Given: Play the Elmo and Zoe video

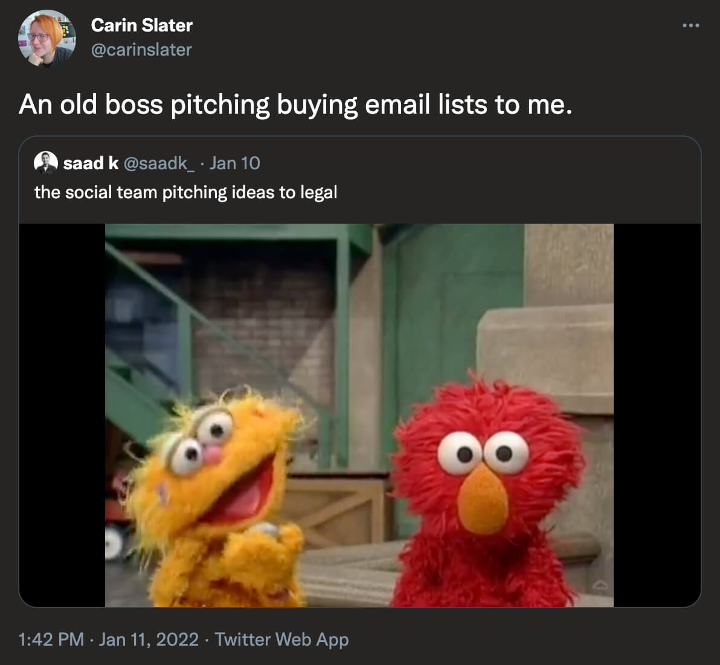Looking at the screenshot, I should (x=359, y=415).
